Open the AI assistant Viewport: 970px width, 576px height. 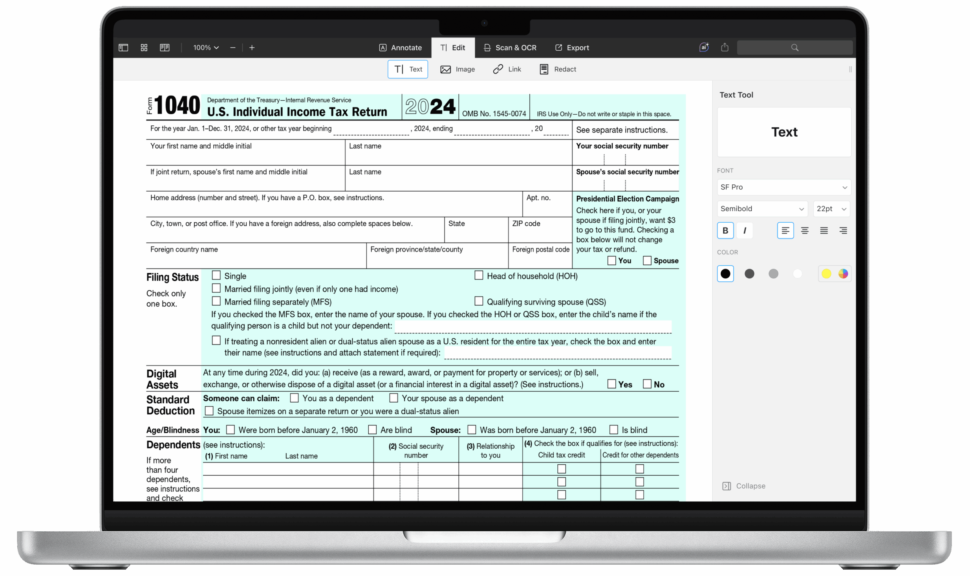pos(704,47)
